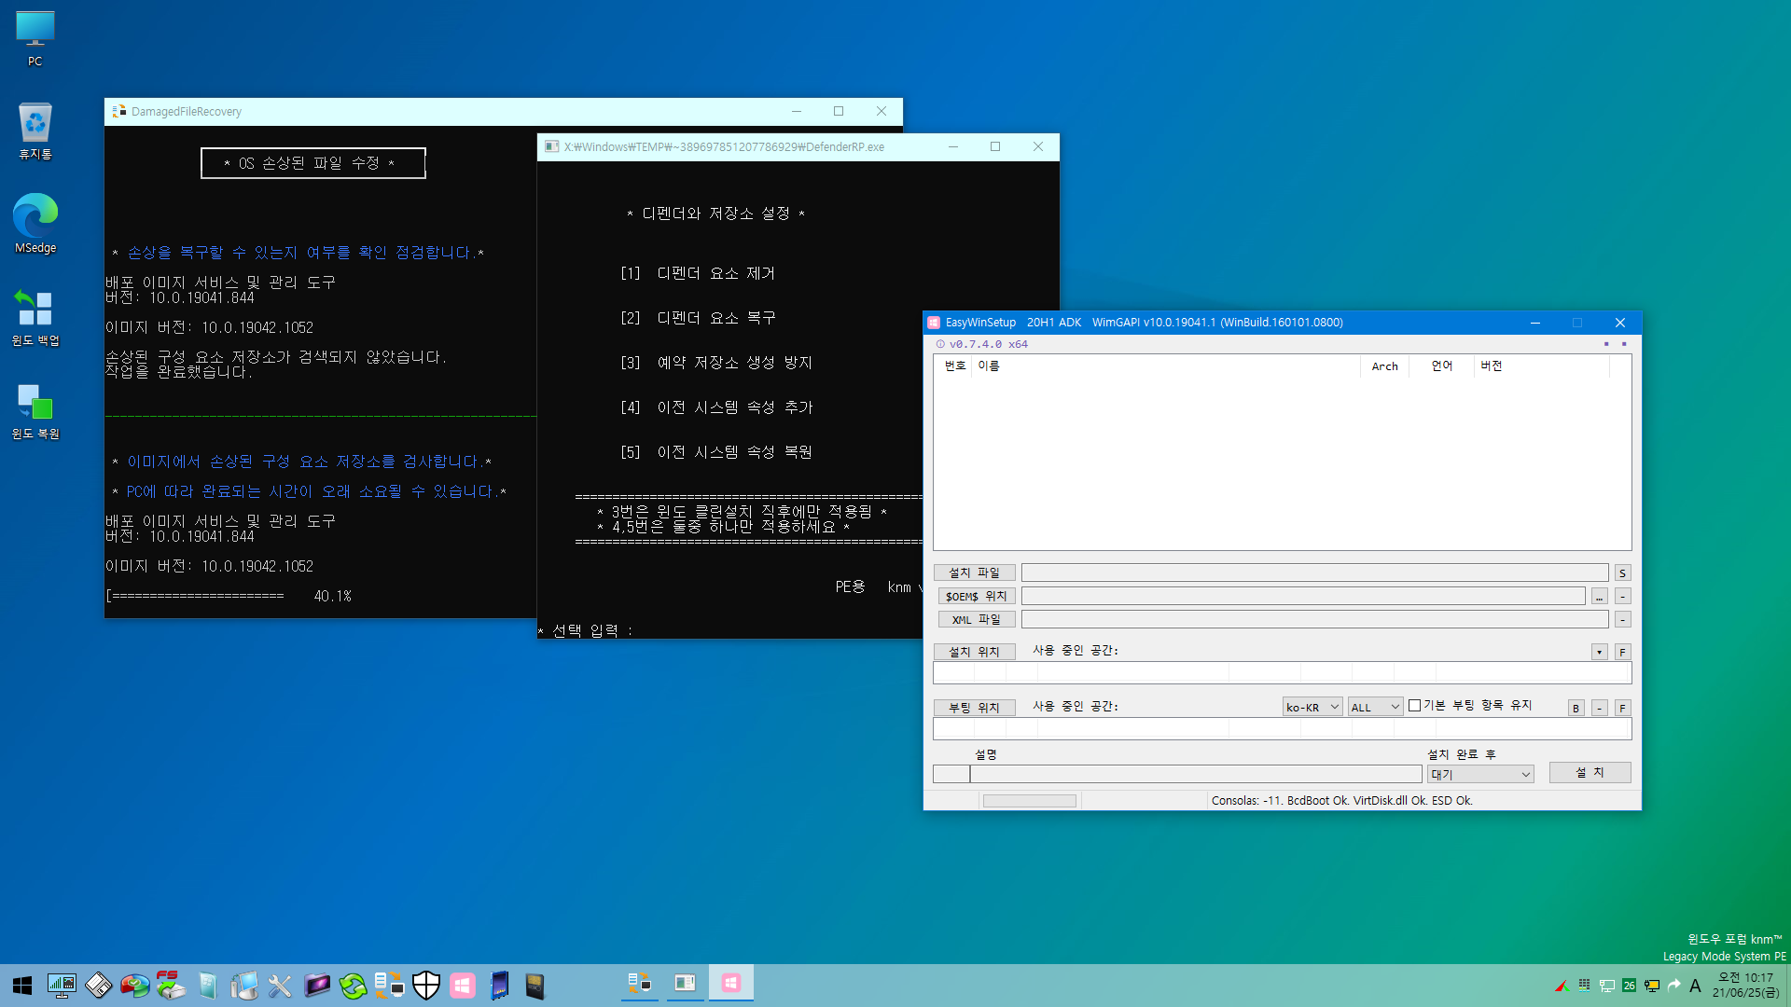Open the taskbar clock and date
Screen dimensions: 1791x1007
[x=1745, y=986]
